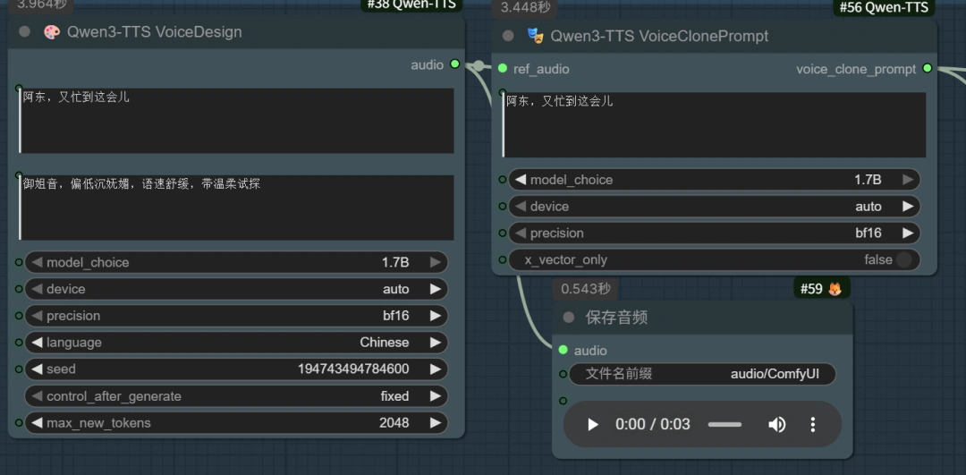Click the 0.543秒 execution time label

point(585,288)
